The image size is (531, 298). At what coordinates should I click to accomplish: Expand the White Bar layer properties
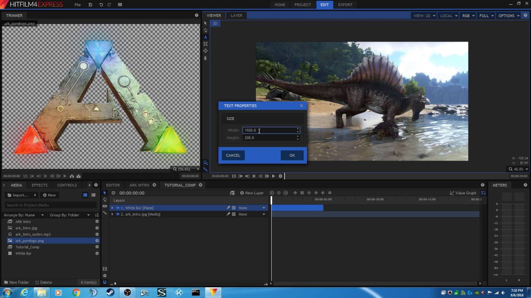(112, 208)
